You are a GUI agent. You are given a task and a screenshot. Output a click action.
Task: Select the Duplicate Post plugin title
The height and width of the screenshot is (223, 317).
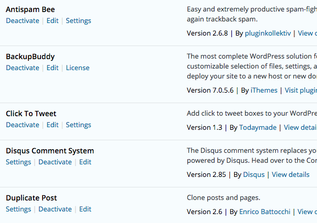pyautogui.click(x=31, y=198)
